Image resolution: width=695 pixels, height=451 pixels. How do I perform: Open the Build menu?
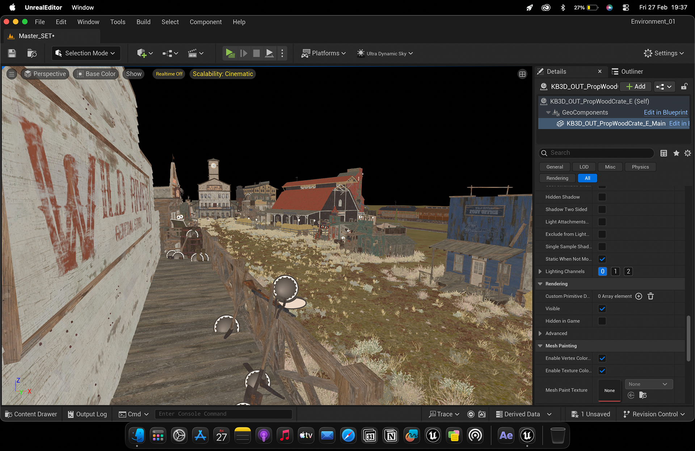pos(143,22)
